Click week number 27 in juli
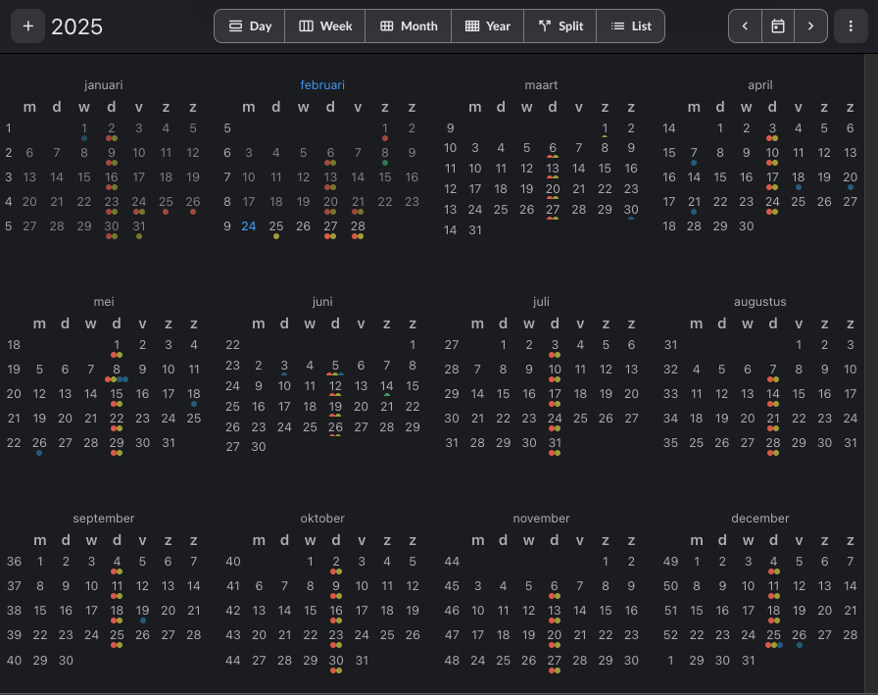 point(451,345)
